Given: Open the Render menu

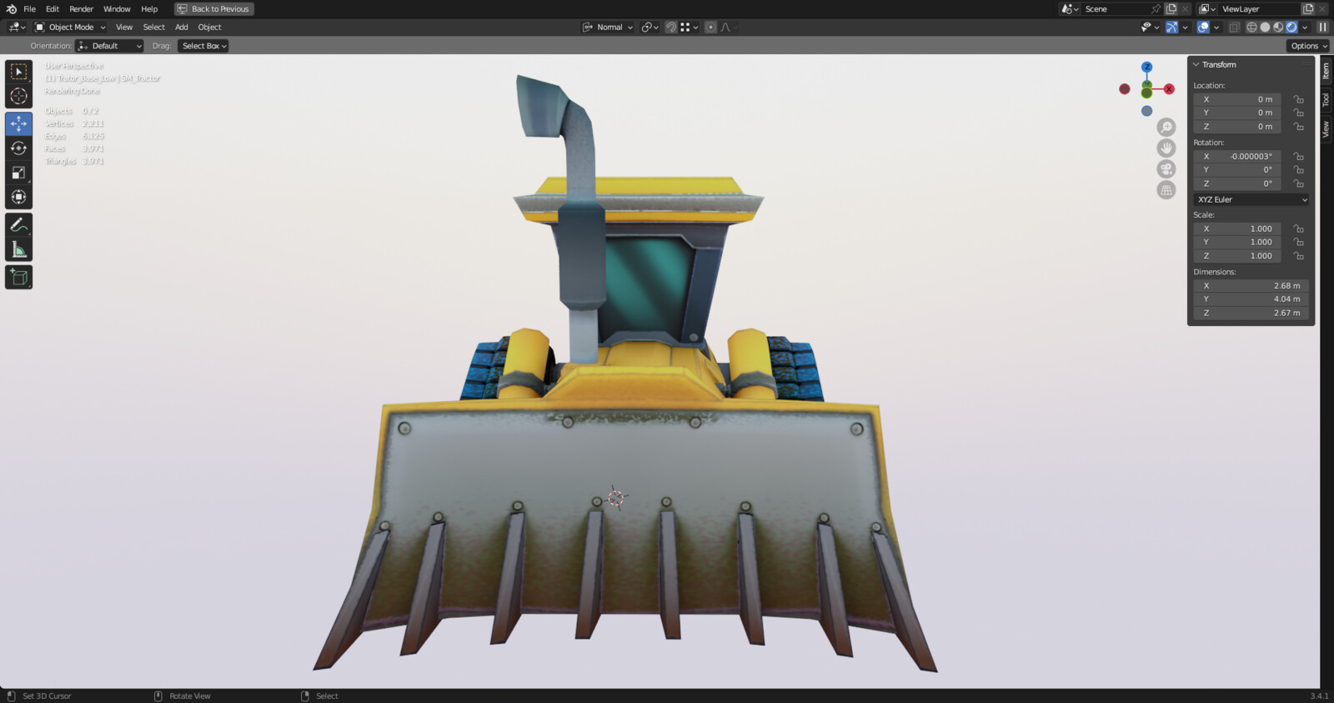Looking at the screenshot, I should tap(81, 9).
